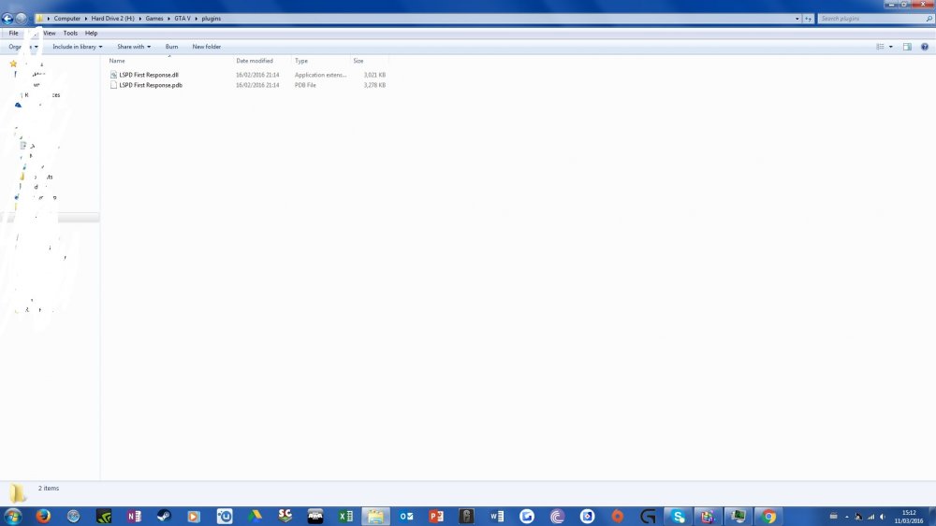
Task: Navigate to Computer in the breadcrumb
Action: click(x=66, y=19)
